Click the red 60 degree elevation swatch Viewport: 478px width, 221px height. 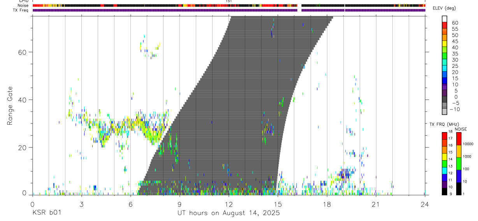click(x=445, y=25)
